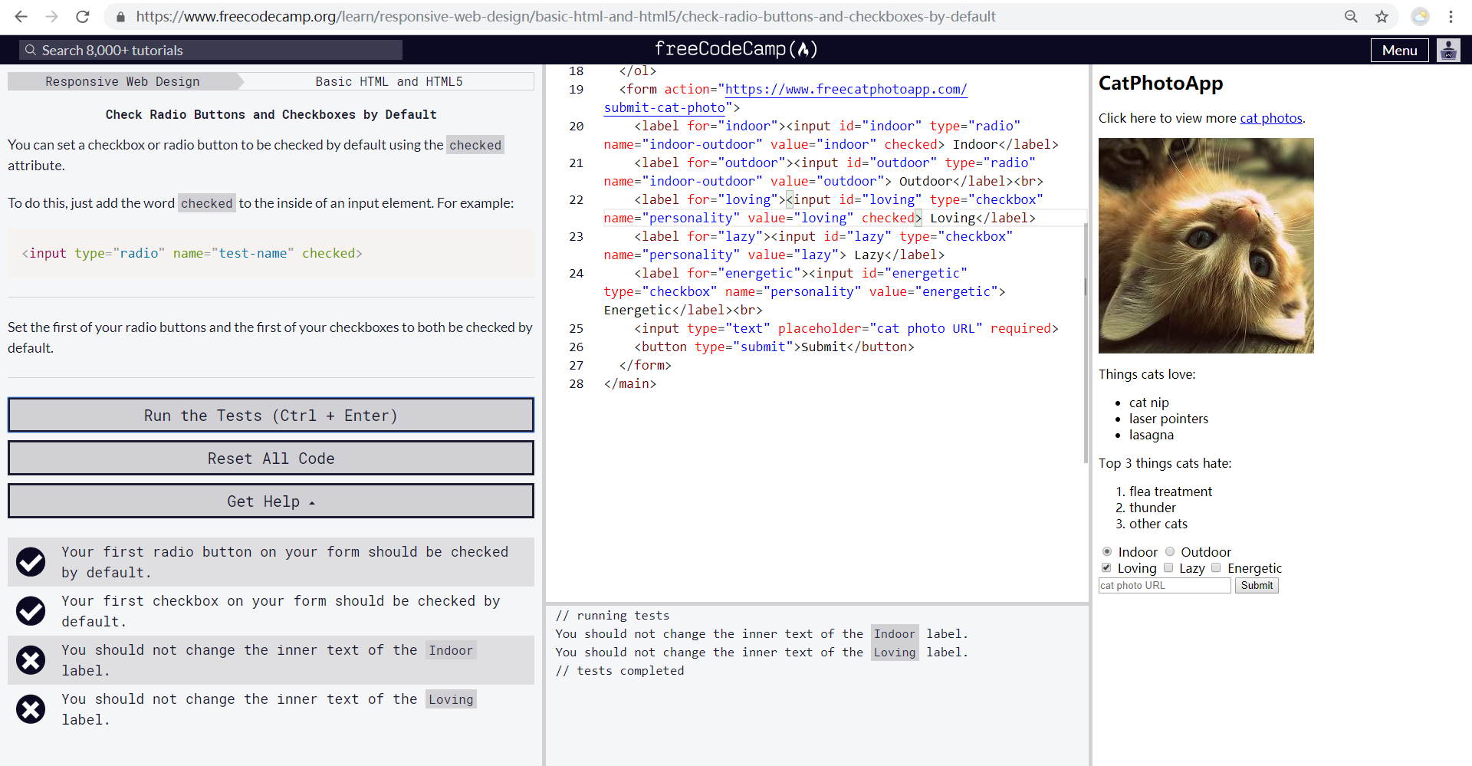Click the orange kitten photo in preview
The height and width of the screenshot is (766, 1472).
pos(1206,245)
